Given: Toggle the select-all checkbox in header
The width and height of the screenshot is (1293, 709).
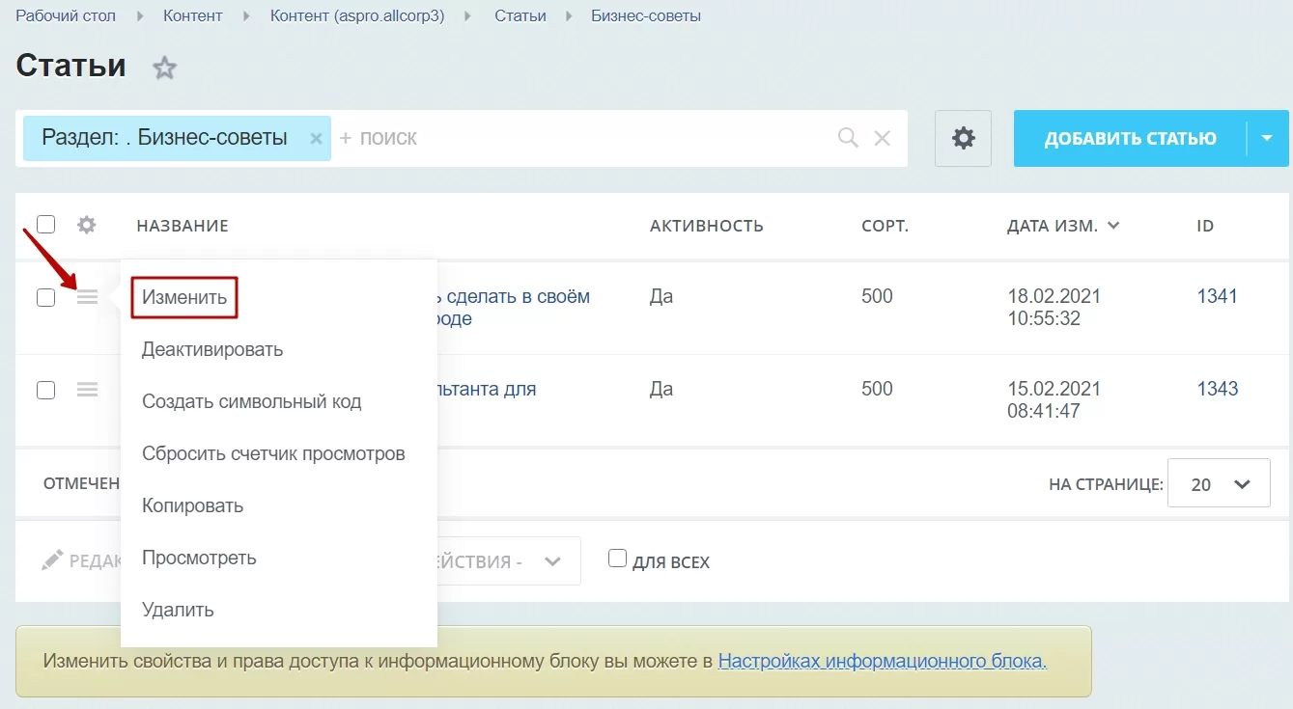Looking at the screenshot, I should pyautogui.click(x=45, y=225).
